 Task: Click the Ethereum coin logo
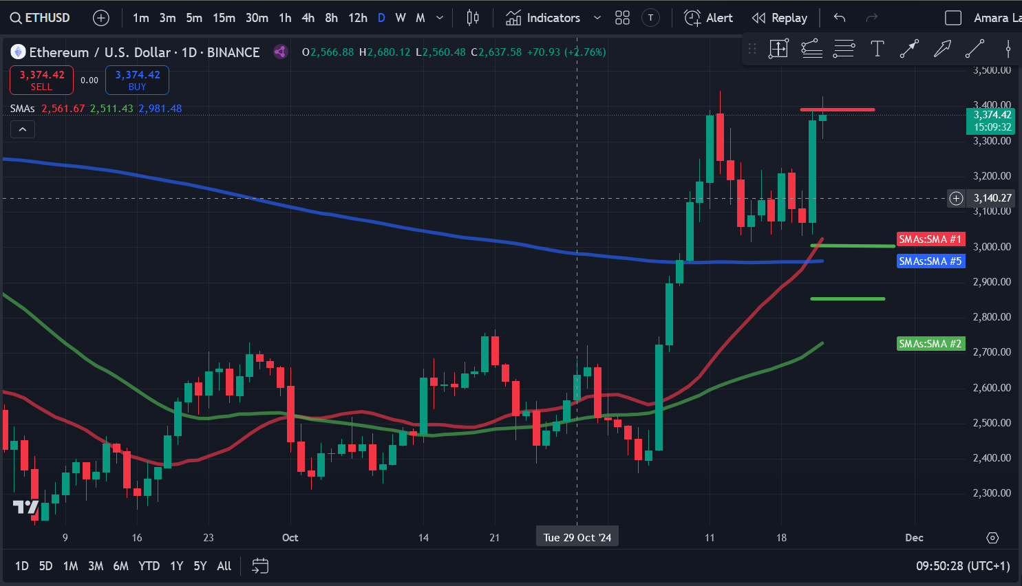point(18,52)
